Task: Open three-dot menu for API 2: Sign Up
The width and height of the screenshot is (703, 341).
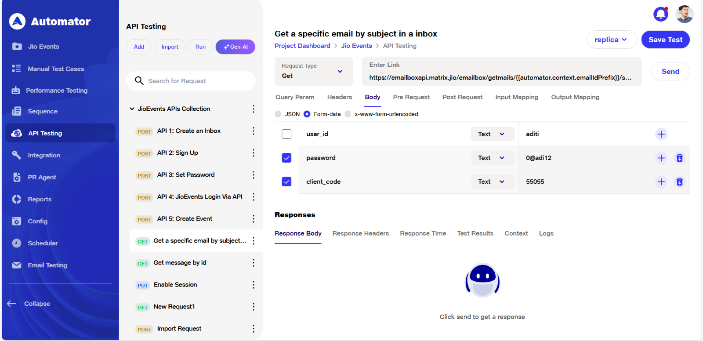Action: point(254,153)
